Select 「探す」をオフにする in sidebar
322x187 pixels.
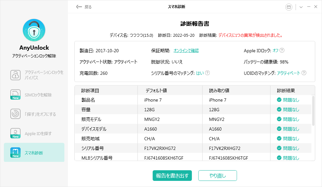(34, 114)
